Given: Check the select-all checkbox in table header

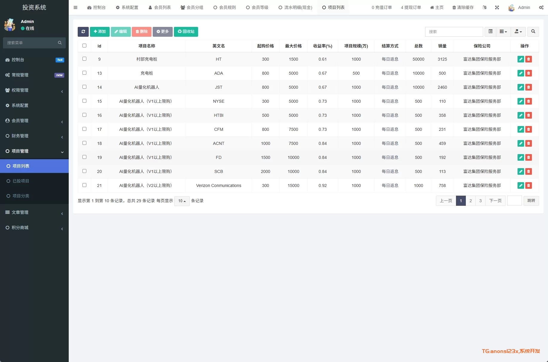Looking at the screenshot, I should pyautogui.click(x=84, y=46).
